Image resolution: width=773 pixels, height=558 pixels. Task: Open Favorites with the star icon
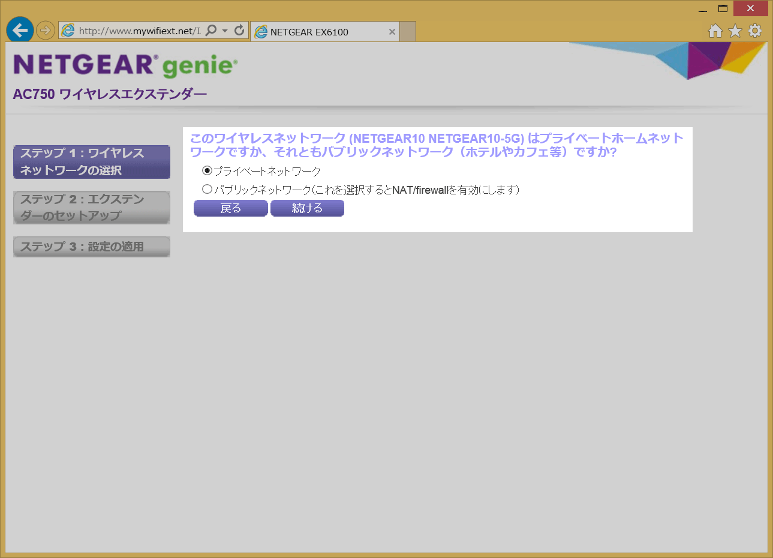pyautogui.click(x=735, y=31)
